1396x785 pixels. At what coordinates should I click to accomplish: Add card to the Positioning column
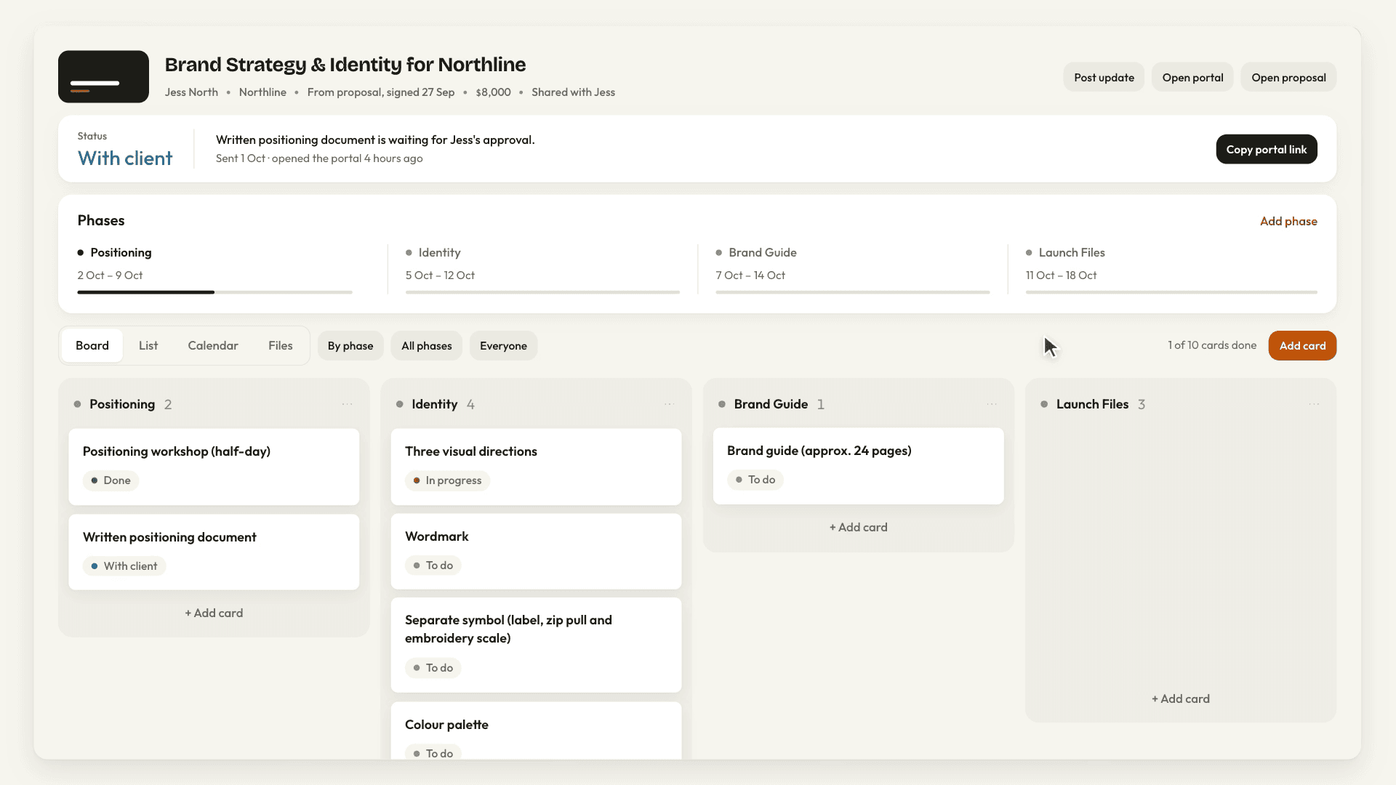pyautogui.click(x=214, y=613)
